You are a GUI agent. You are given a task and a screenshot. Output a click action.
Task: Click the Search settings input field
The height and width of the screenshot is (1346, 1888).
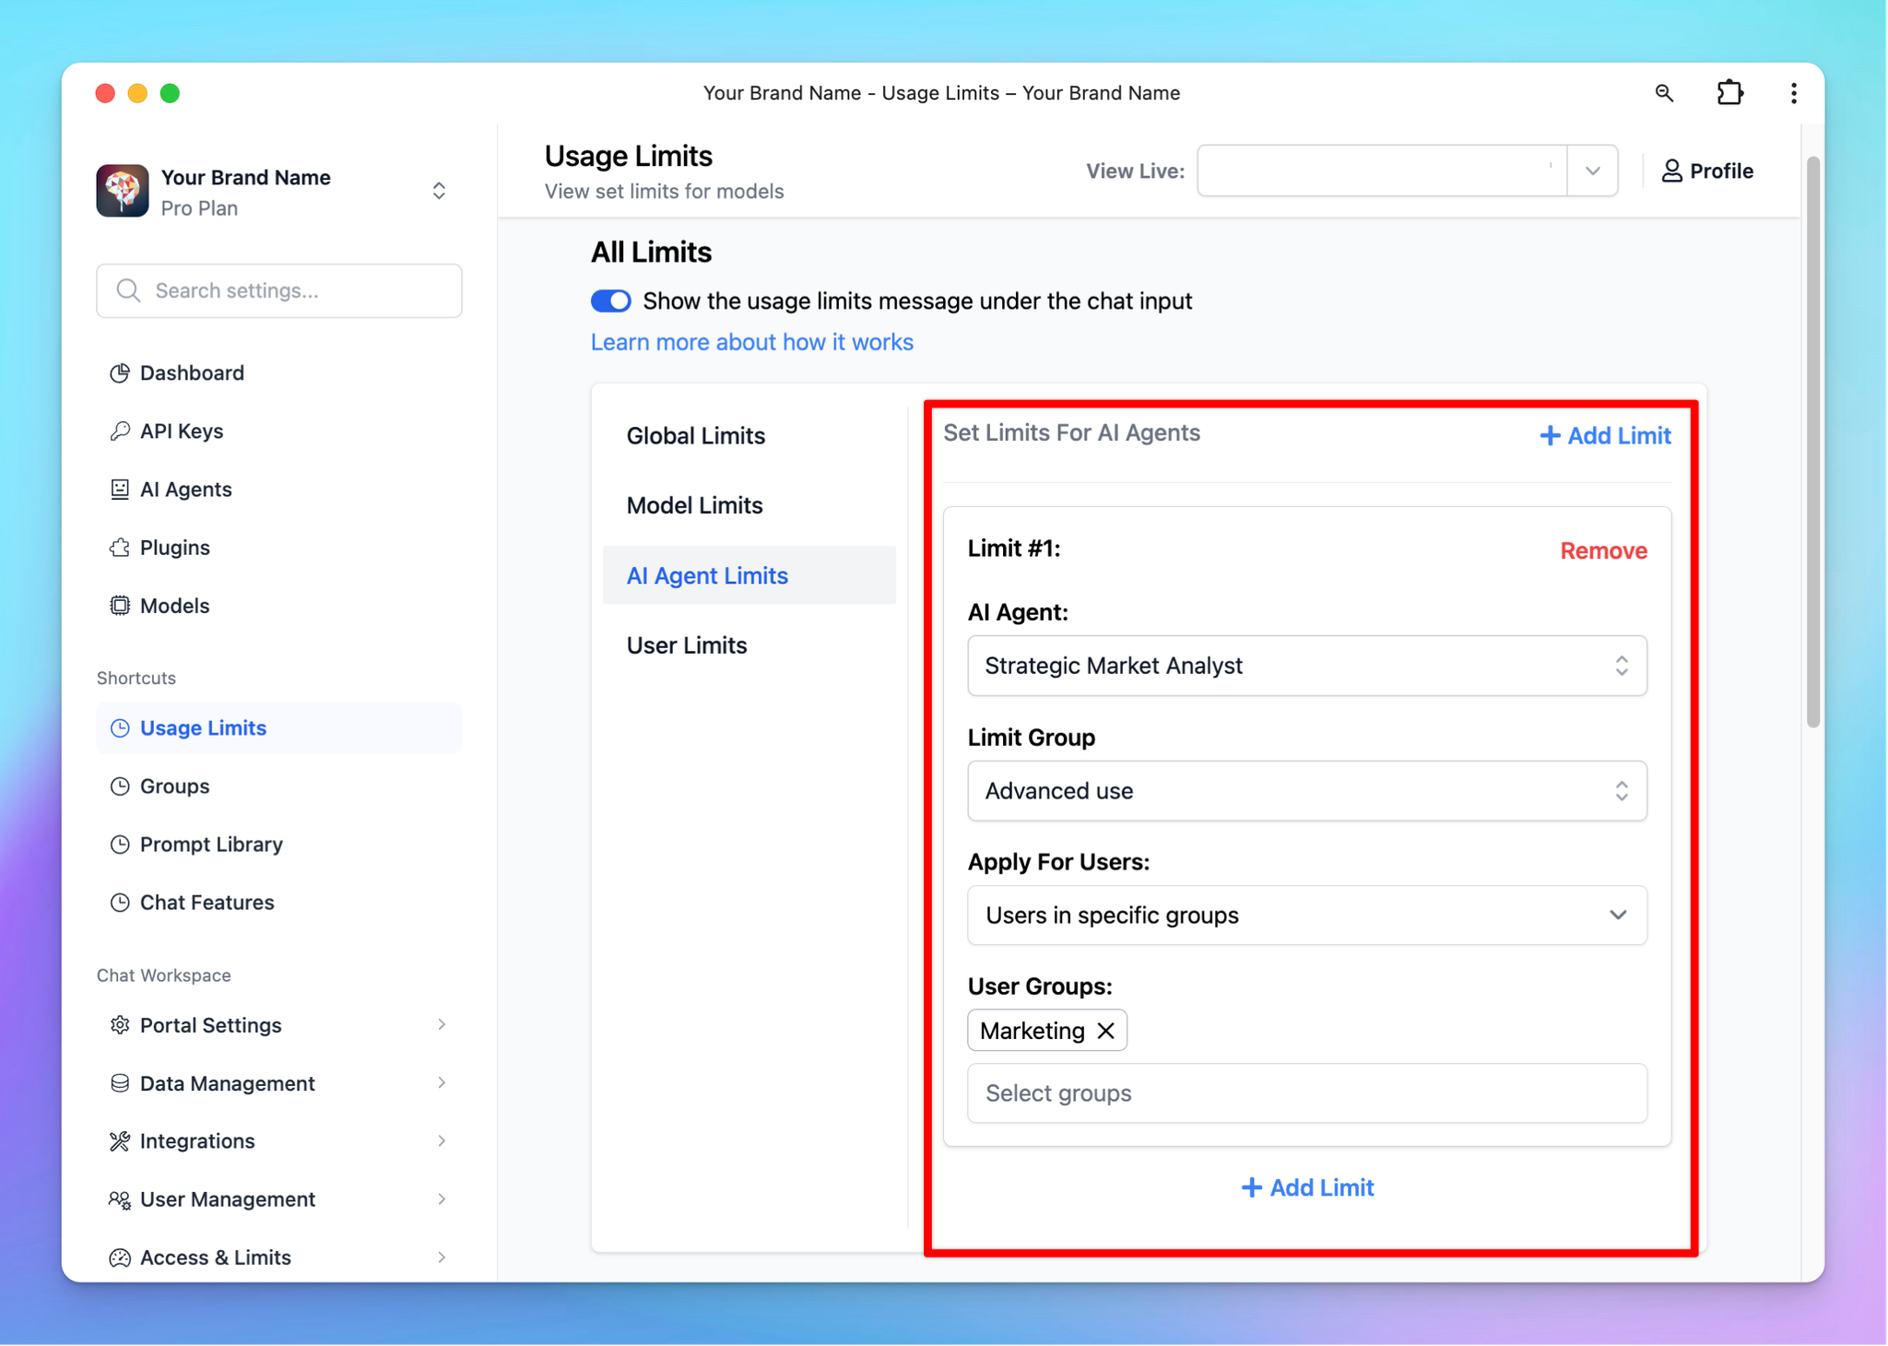(279, 291)
